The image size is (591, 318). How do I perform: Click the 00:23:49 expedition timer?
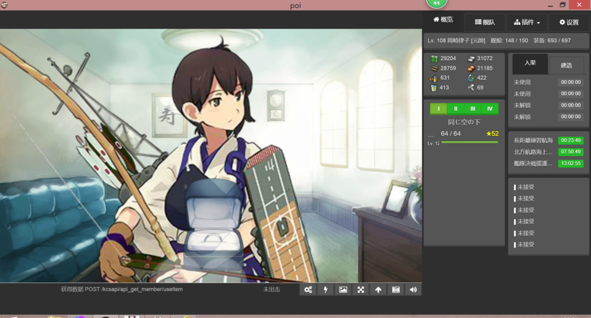(571, 140)
